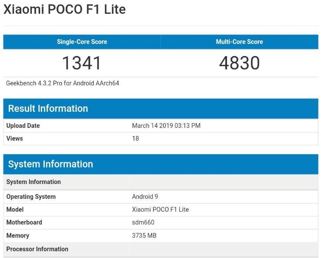
Task: Select the Views label
Action: 14,138
